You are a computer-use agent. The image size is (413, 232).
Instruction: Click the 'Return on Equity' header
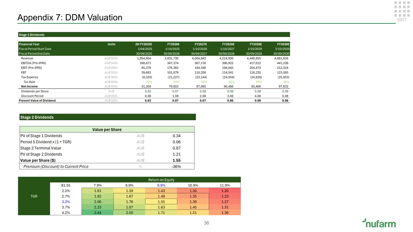point(161,180)
